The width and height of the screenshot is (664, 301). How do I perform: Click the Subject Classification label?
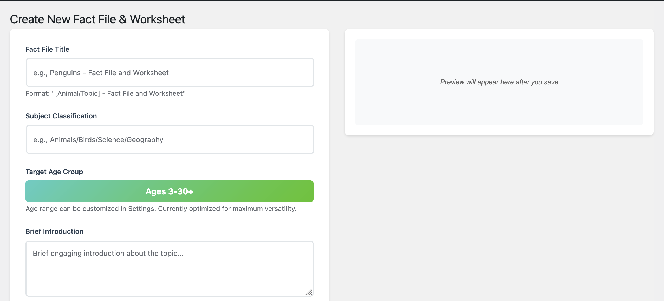pyautogui.click(x=61, y=116)
